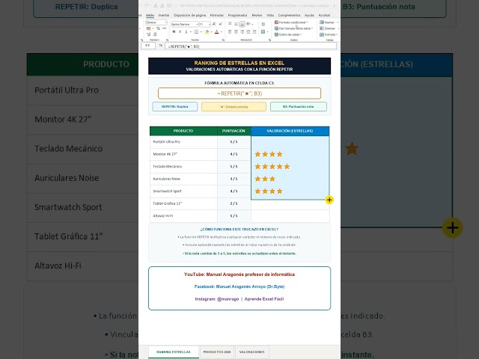The height and width of the screenshot is (359, 479).
Task: Apply accounting number format
Action: [148, 28]
